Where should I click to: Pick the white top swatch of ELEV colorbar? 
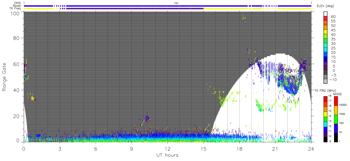click(326, 14)
